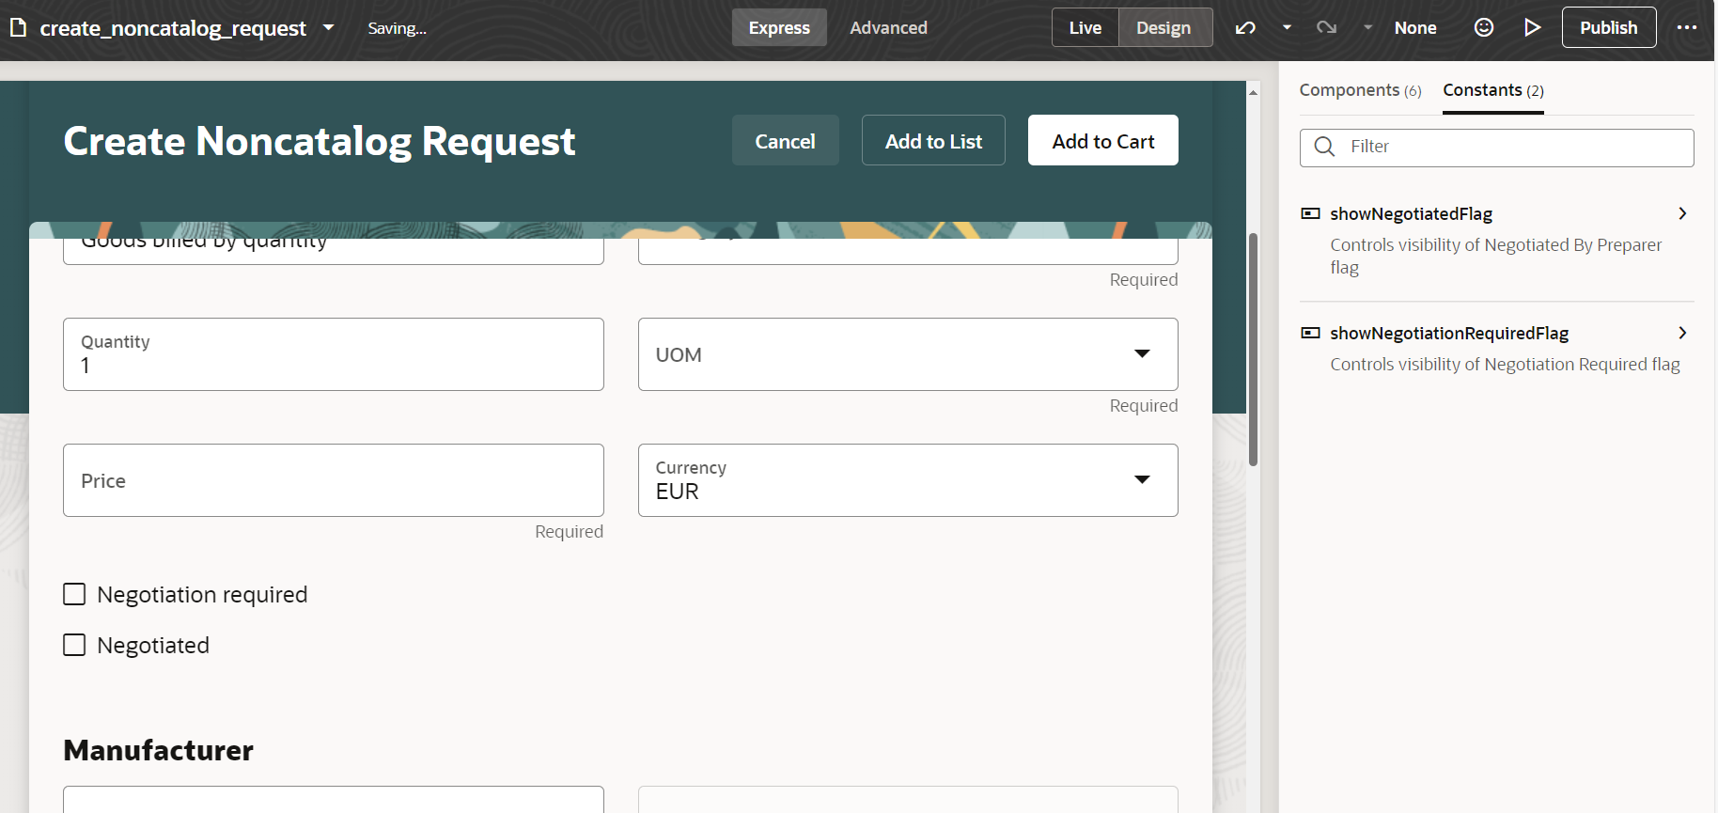
Task: Switch to the Components tab
Action: coord(1359,90)
